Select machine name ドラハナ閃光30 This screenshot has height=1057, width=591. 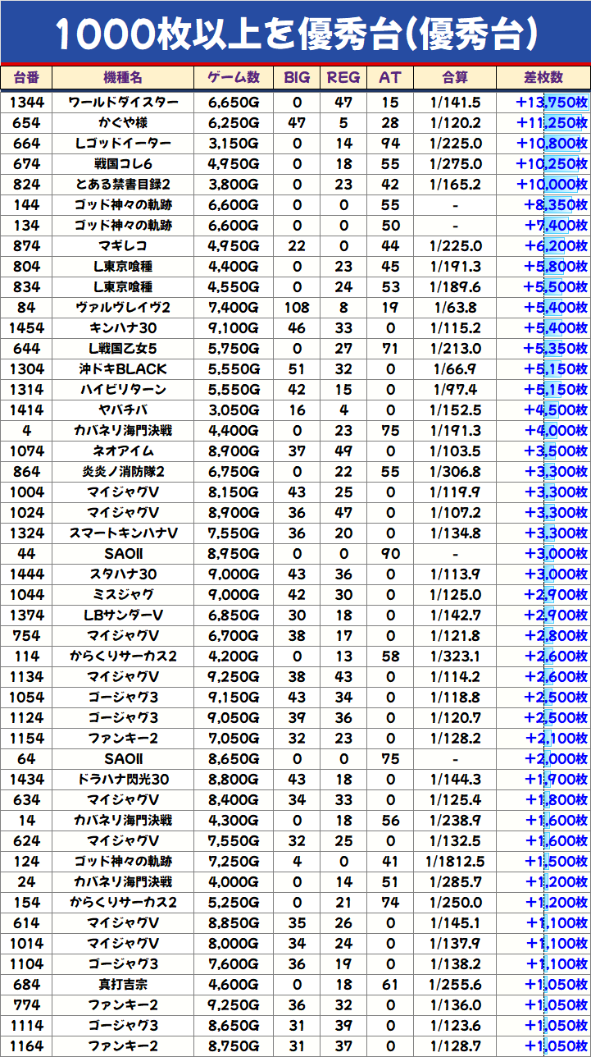tap(123, 780)
